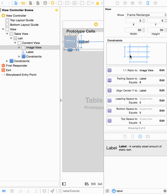This screenshot has height=194, width=167.
Task: Open the Align constraints menu
Action: click(87, 184)
